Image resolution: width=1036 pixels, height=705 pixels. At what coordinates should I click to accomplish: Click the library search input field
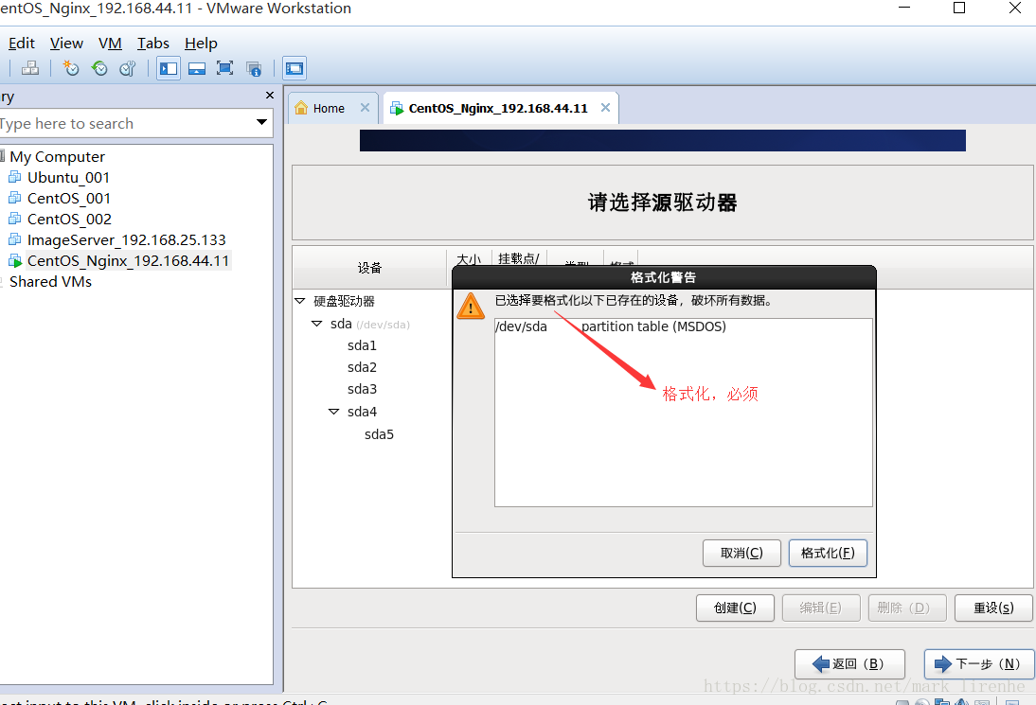pyautogui.click(x=126, y=123)
